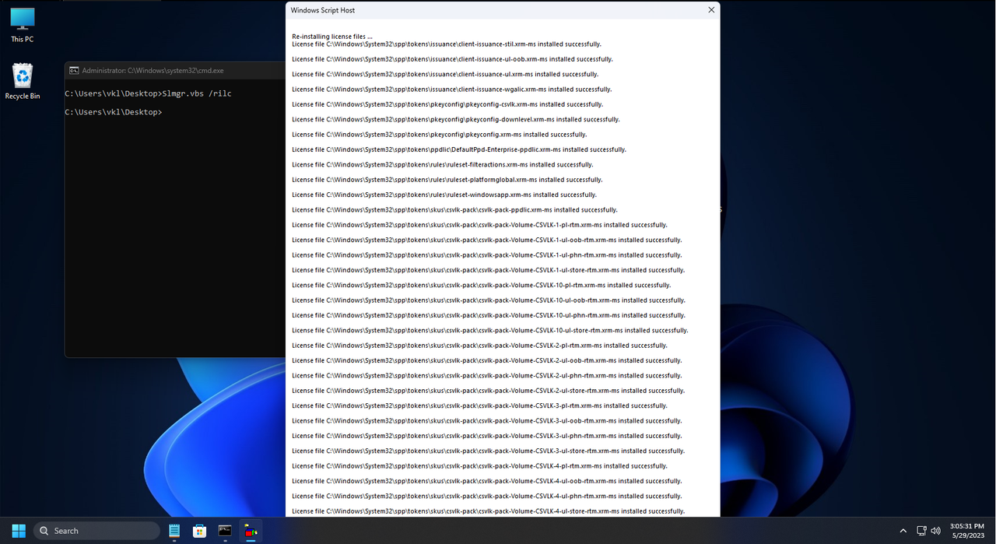Click the empty C:\Users\vkl\Desktop> prompt line

coord(114,112)
